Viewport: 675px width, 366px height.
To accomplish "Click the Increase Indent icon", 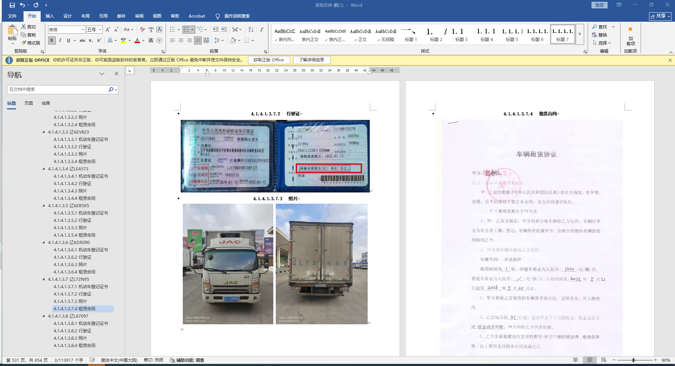I will (224, 29).
